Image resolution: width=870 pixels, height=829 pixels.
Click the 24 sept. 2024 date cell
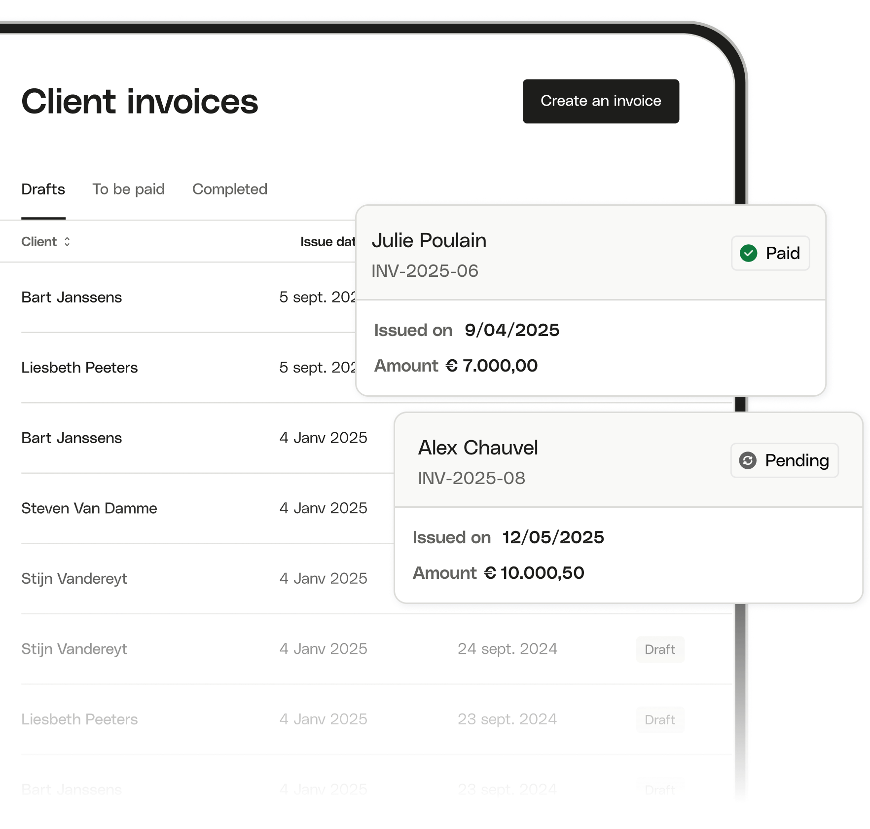(x=507, y=649)
